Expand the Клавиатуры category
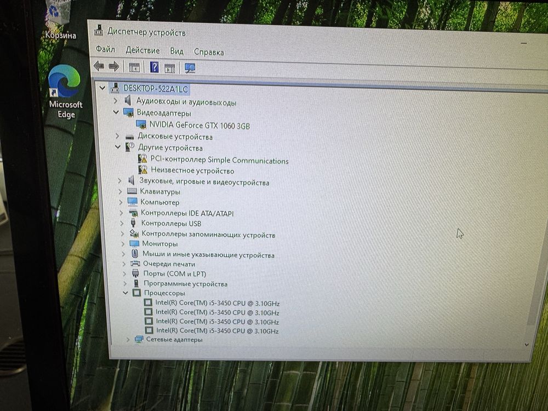 click(120, 191)
